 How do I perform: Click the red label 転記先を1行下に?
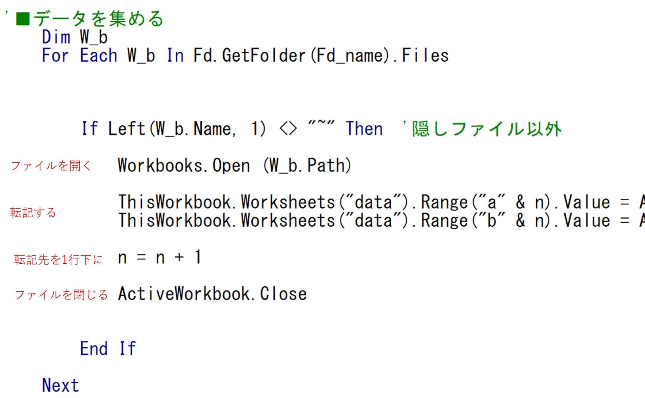59,259
